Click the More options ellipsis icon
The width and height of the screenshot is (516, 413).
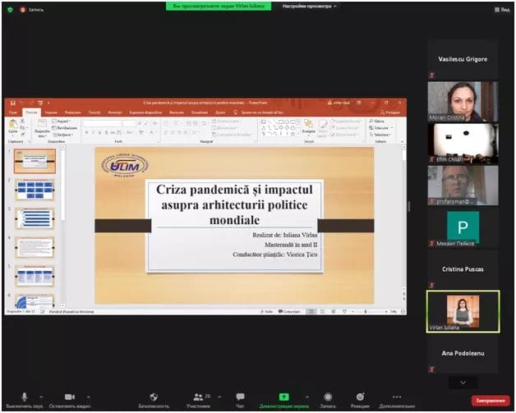pos(397,397)
